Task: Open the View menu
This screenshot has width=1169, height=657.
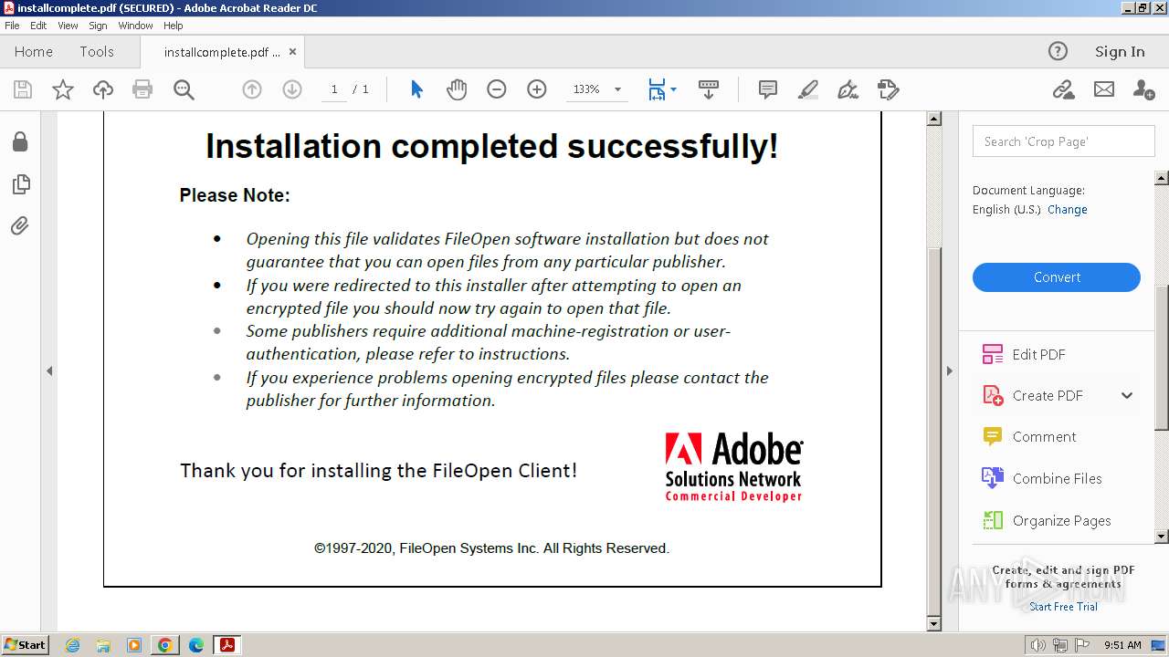Action: click(x=68, y=26)
